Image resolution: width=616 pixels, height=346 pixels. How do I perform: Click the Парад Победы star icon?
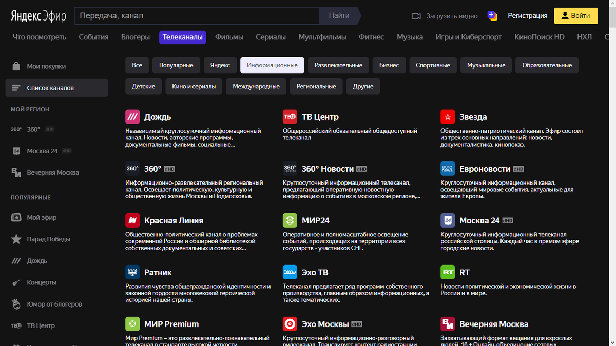coord(16,239)
